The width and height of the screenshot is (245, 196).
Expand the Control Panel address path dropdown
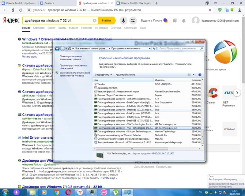[x=150, y=49]
